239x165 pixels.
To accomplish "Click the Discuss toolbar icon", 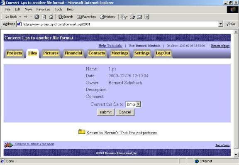I will click(x=147, y=17).
